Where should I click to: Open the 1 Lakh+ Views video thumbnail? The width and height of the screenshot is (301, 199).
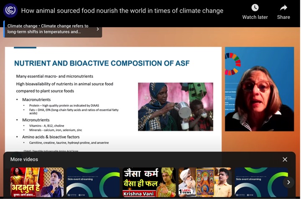click(x=205, y=182)
